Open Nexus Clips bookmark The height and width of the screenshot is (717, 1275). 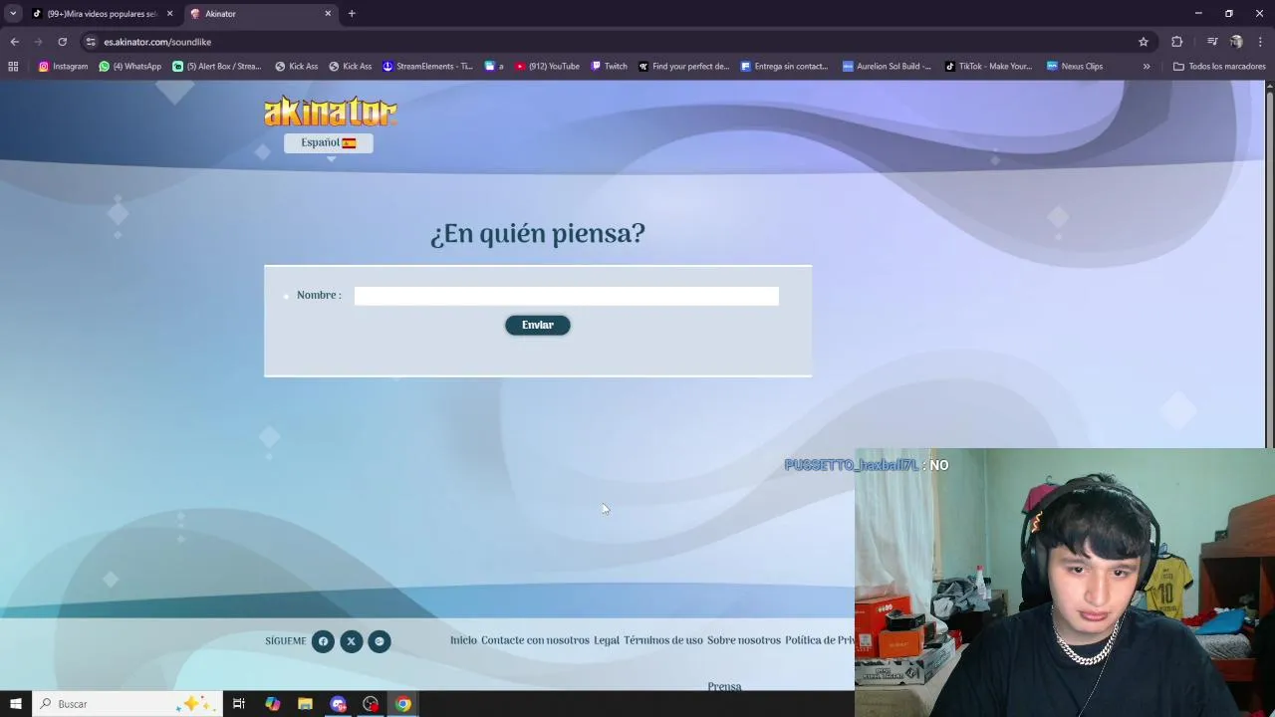(x=1074, y=67)
